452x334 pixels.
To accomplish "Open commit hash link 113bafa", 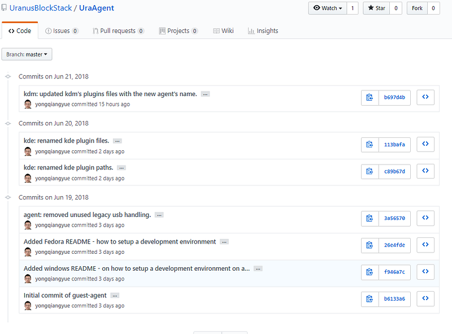I will tap(394, 145).
